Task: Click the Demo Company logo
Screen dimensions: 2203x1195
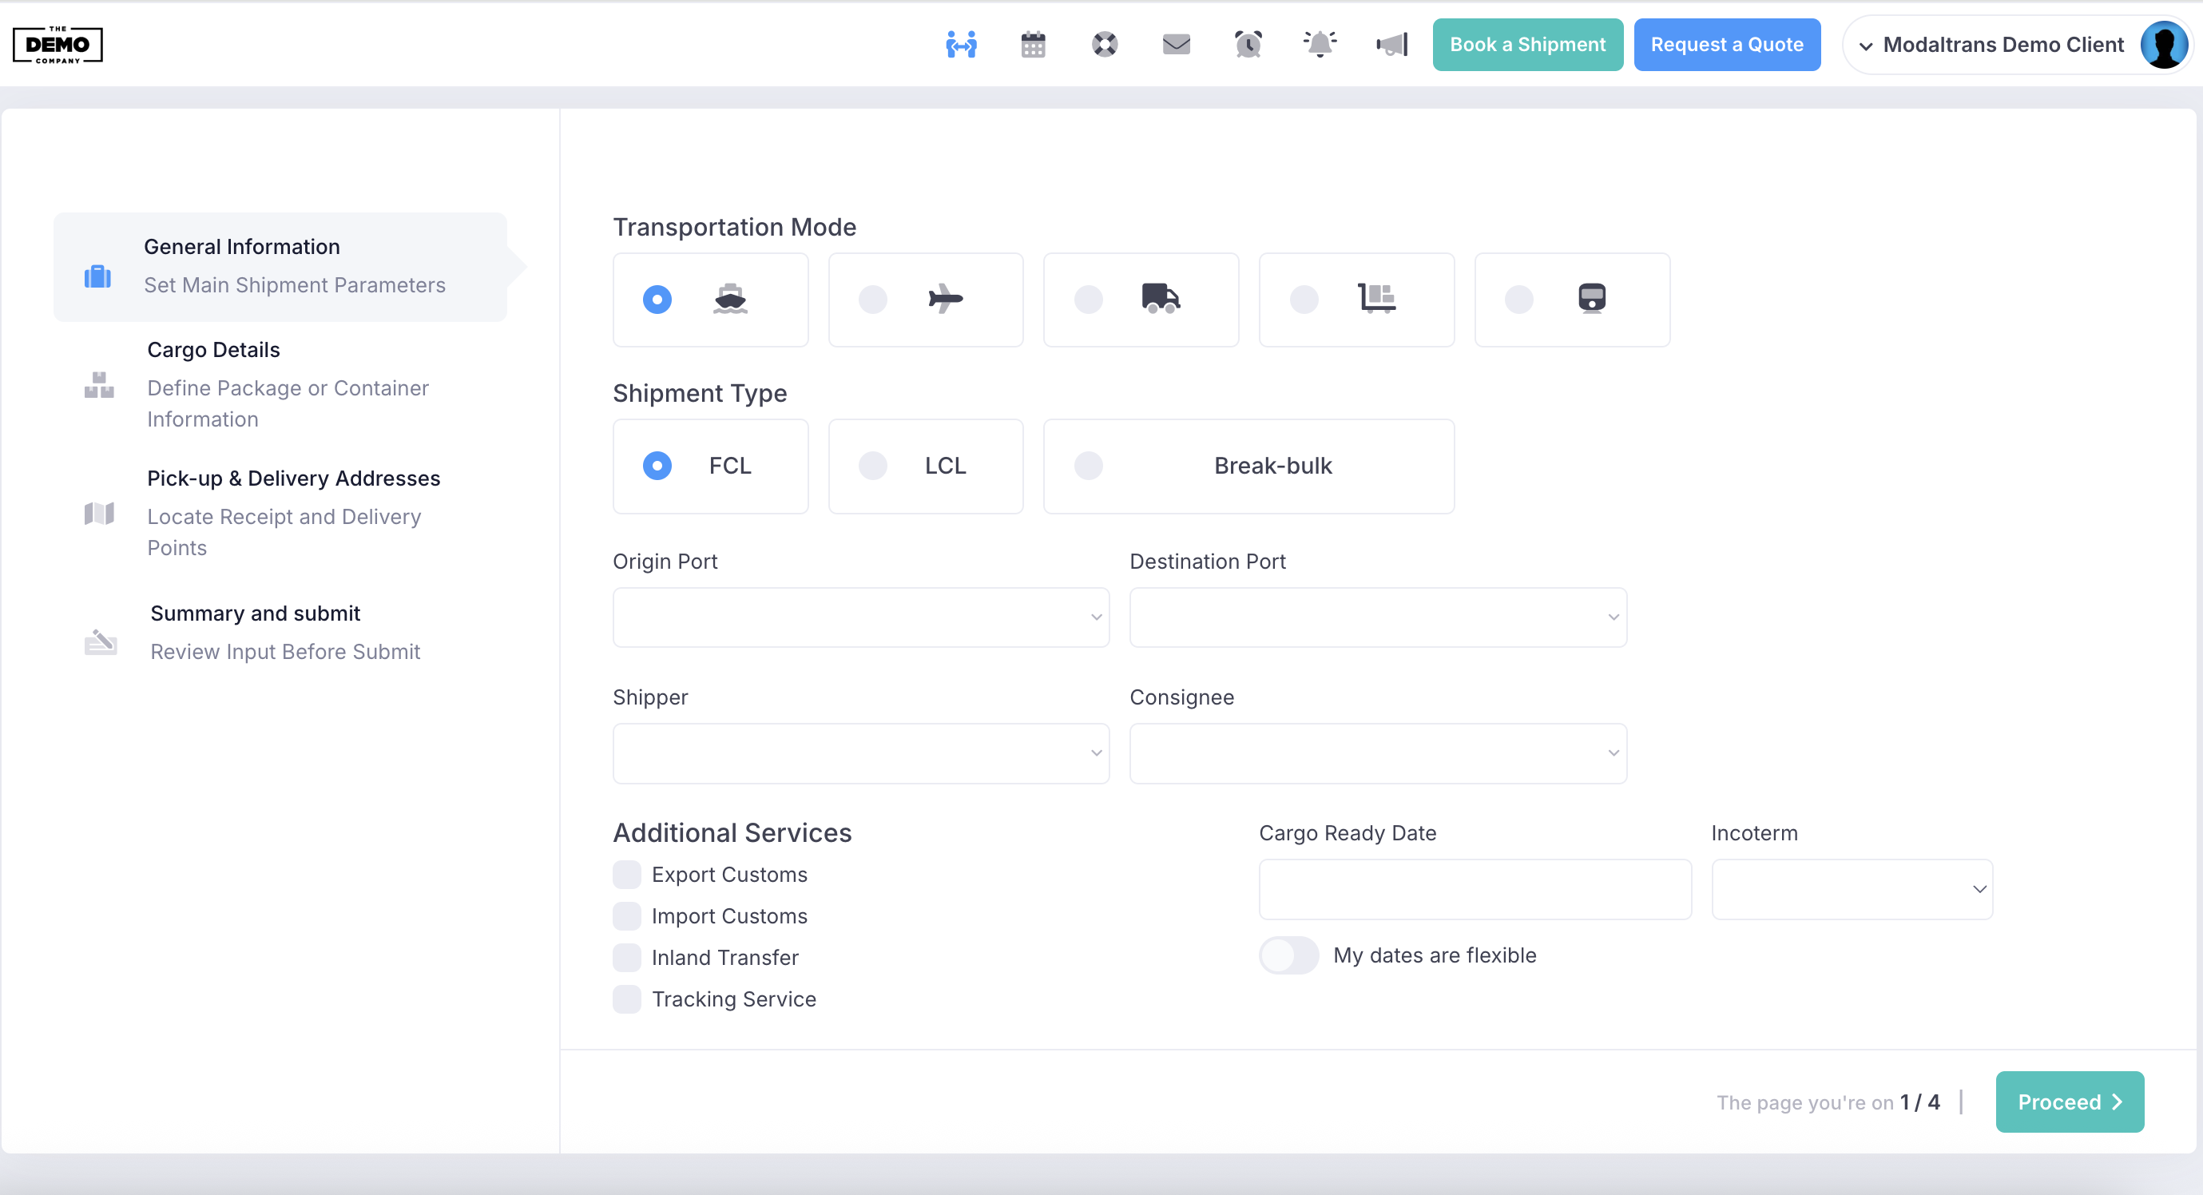Action: (58, 45)
